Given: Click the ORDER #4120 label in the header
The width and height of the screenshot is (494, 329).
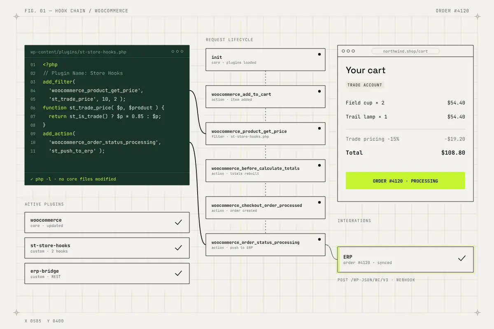Looking at the screenshot, I should 452,11.
